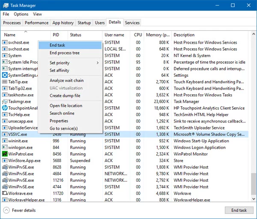Choose End process tree from context menu
257x219 pixels.
click(65, 53)
